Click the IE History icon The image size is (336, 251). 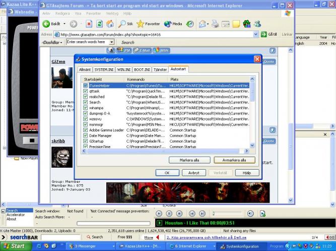(x=190, y=24)
